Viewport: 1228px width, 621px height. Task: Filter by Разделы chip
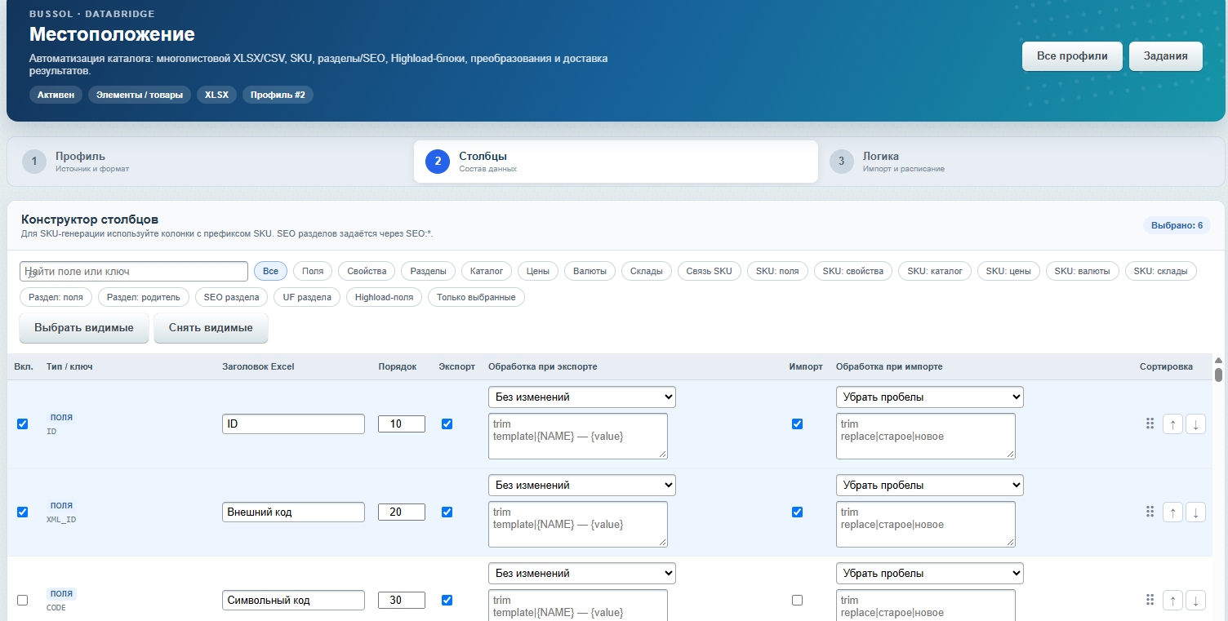click(428, 271)
